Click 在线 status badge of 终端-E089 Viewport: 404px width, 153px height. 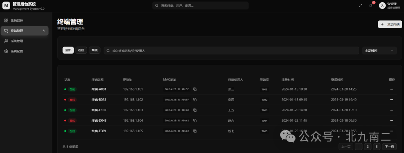pyautogui.click(x=72, y=131)
